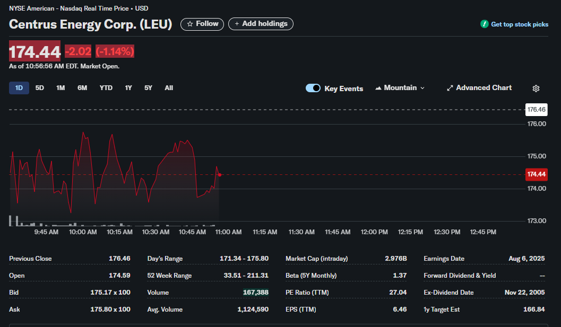This screenshot has width=561, height=327.
Task: Click the 174.44 headline price
Action: click(x=34, y=51)
